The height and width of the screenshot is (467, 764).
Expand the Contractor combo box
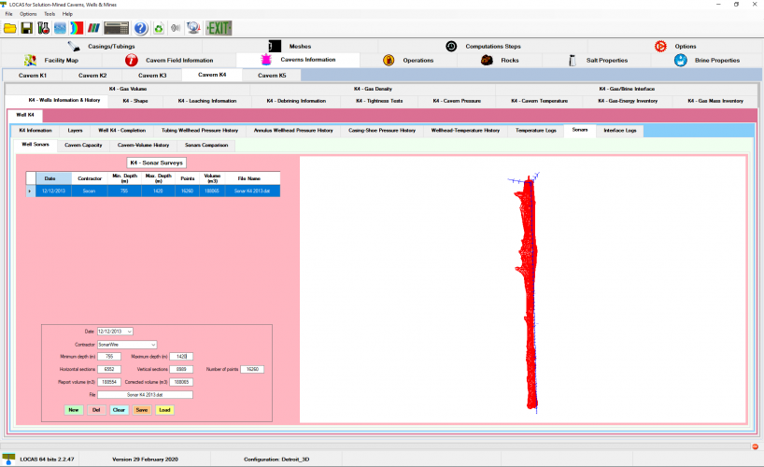tap(152, 344)
